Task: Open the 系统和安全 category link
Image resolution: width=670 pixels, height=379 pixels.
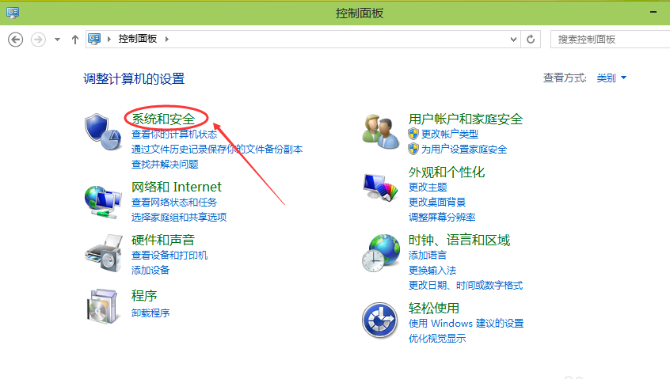Action: pos(162,119)
